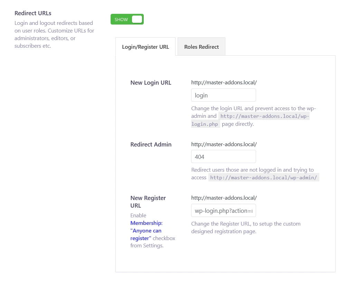358x283 pixels.
Task: Select the 'login' text in login field
Action: 202,95
